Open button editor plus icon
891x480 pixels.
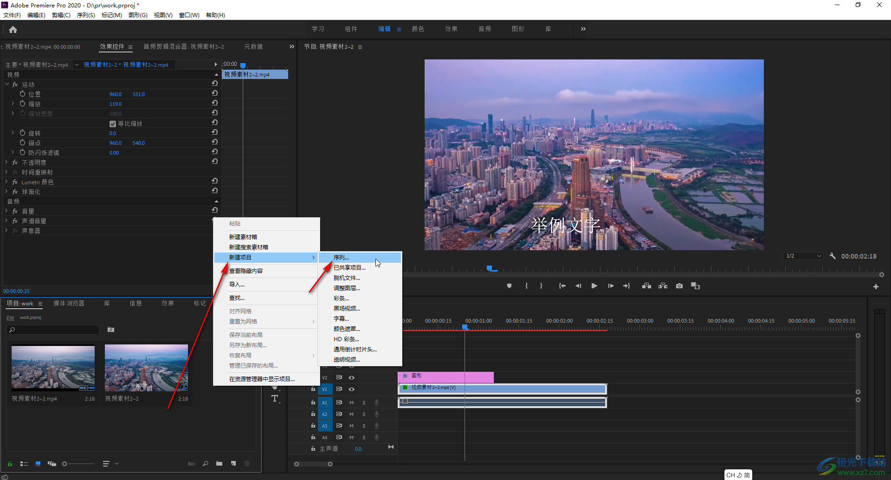pos(876,287)
